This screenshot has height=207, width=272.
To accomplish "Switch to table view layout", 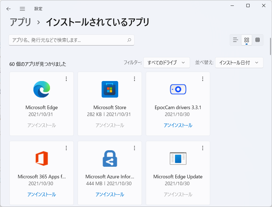I will point(258,40).
